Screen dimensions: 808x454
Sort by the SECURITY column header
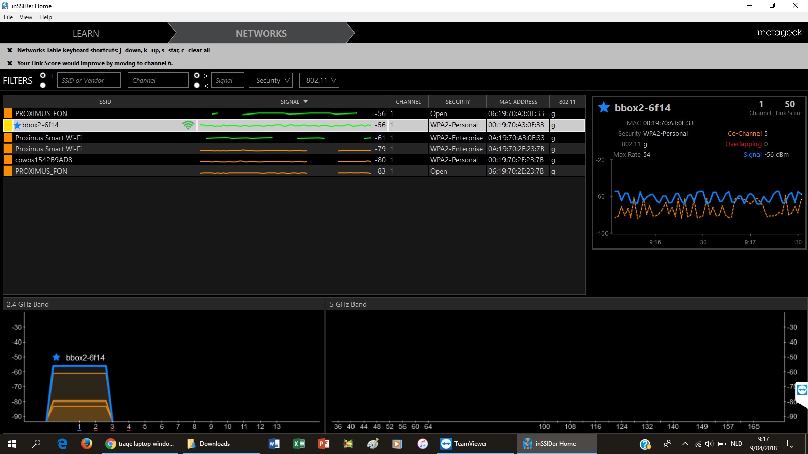[x=458, y=102]
